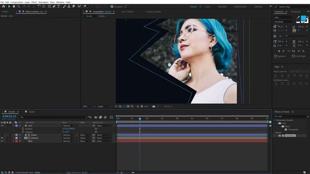Show the Shape layer via visibility box
Viewport: 310px width, 174px height.
coord(2,135)
